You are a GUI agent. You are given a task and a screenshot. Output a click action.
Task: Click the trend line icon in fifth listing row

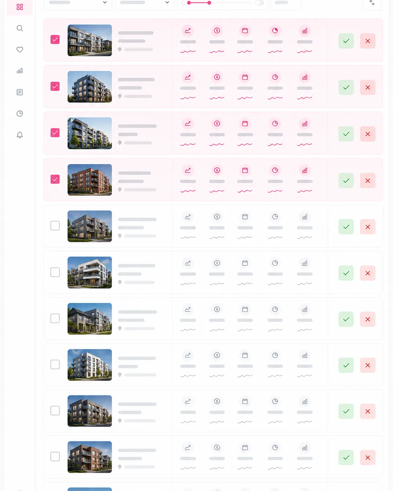(188, 217)
